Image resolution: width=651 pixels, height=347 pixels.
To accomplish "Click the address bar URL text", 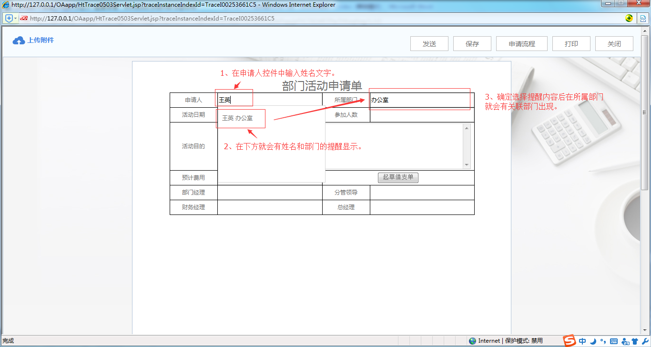I will click(152, 19).
